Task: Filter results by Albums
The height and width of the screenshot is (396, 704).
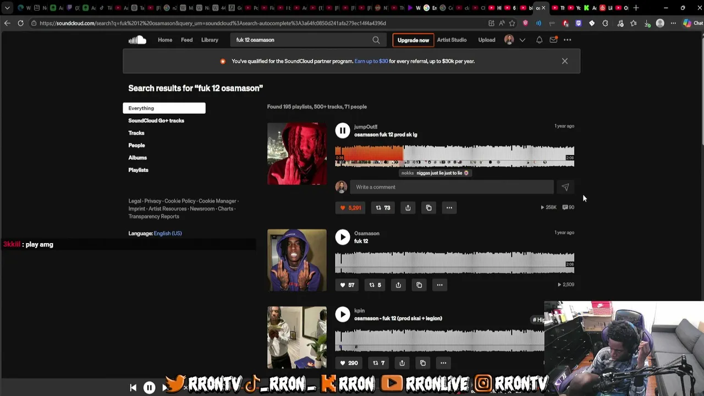Action: point(137,158)
